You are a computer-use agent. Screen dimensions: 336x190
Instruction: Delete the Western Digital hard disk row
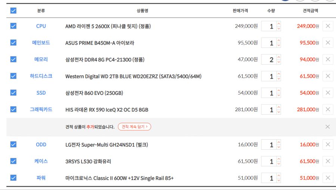pyautogui.click(x=328, y=76)
